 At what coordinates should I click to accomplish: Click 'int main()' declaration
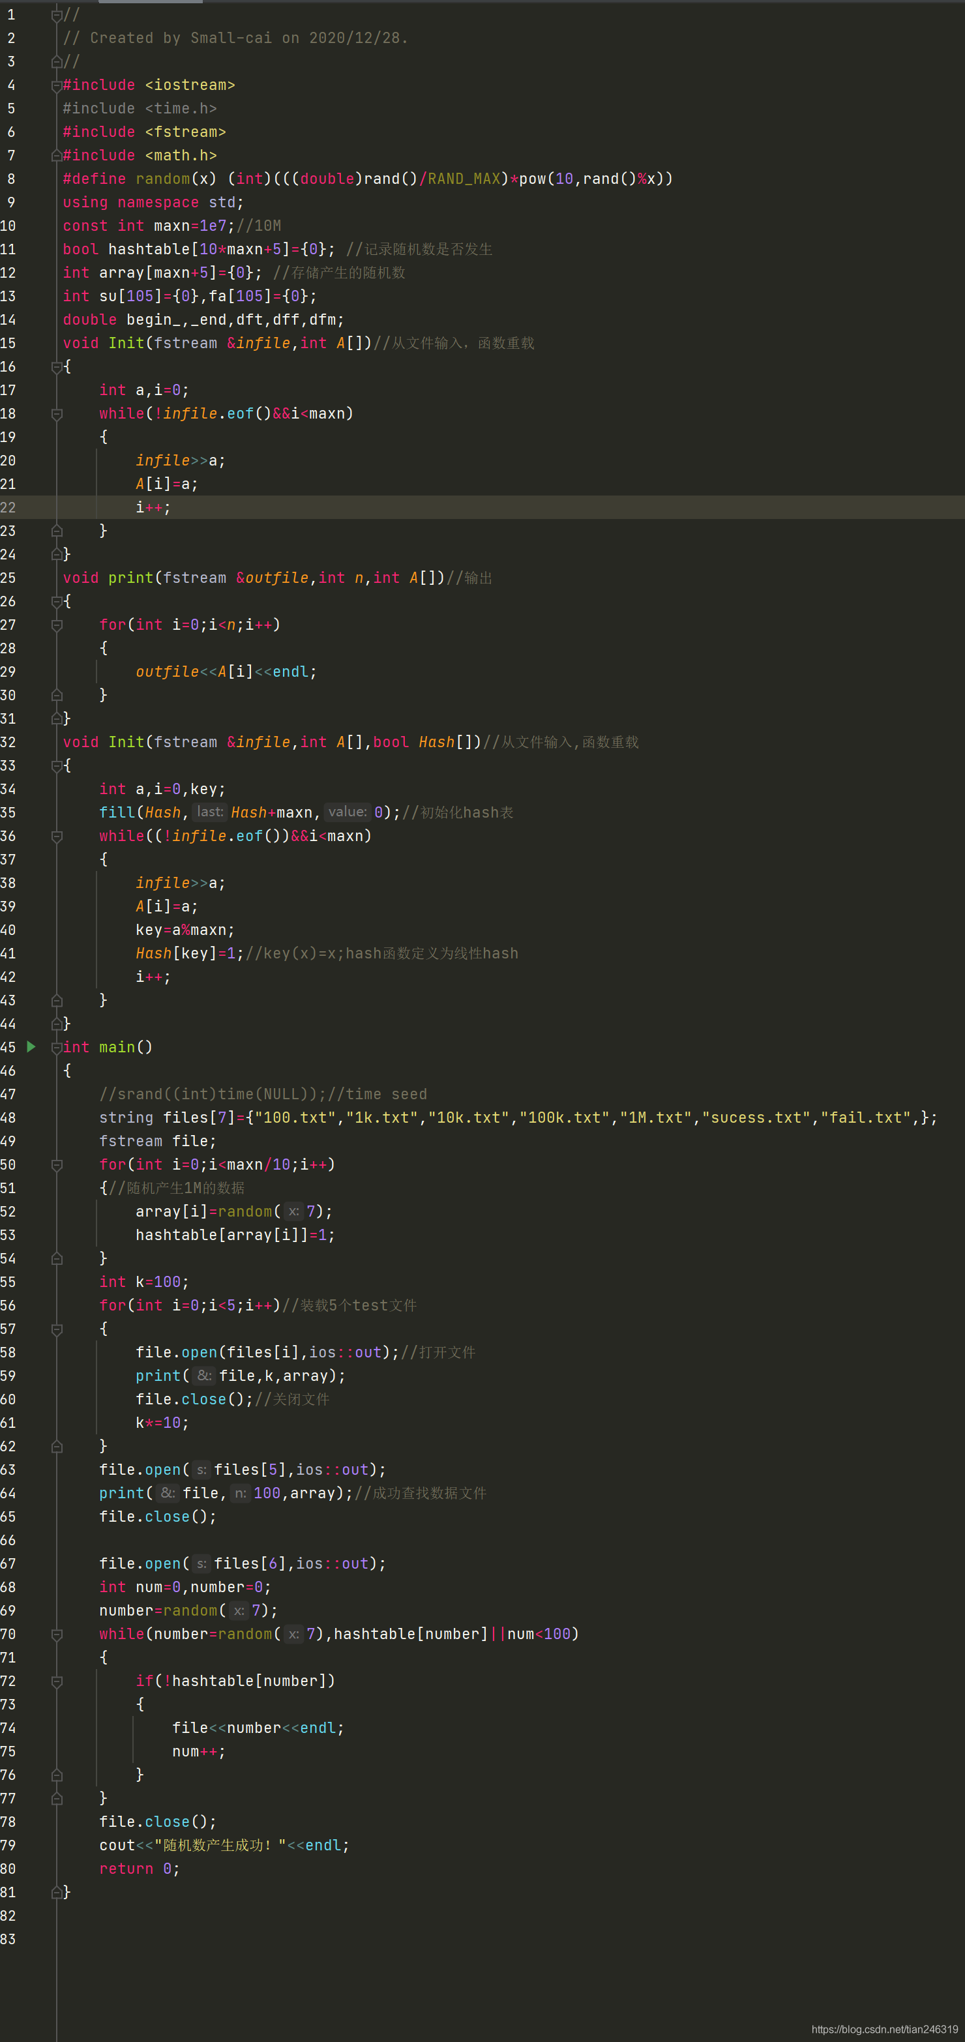(108, 1047)
